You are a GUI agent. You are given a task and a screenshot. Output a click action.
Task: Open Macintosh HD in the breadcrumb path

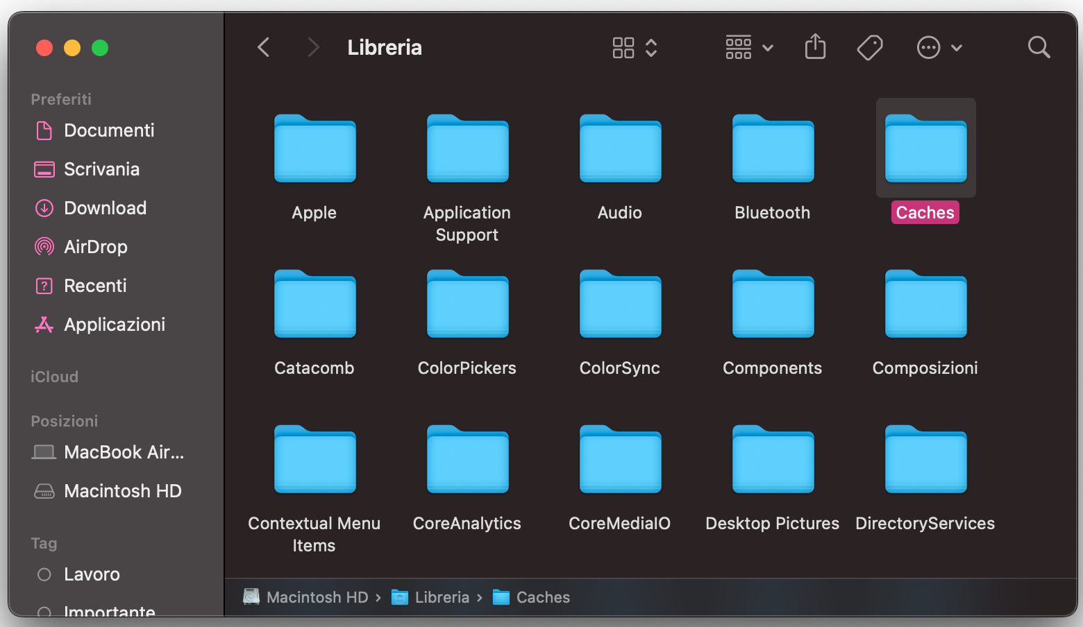coord(316,597)
